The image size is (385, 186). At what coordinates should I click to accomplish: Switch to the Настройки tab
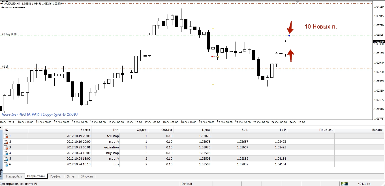tap(14, 176)
